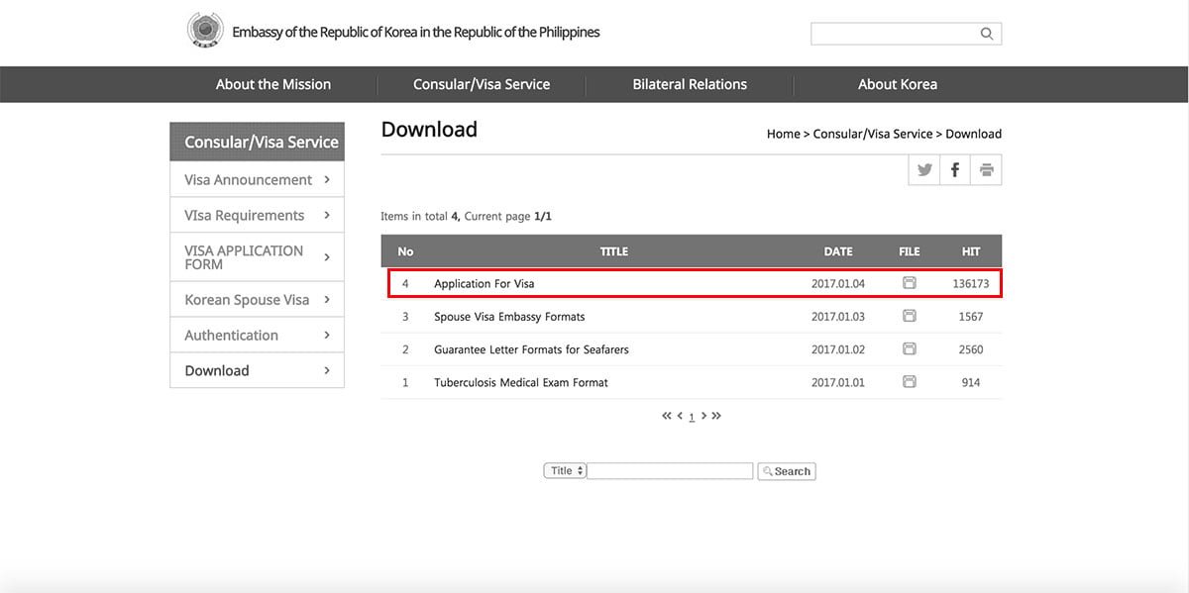Click the Facebook share icon
Viewport: 1189px width, 593px height.
click(x=955, y=170)
